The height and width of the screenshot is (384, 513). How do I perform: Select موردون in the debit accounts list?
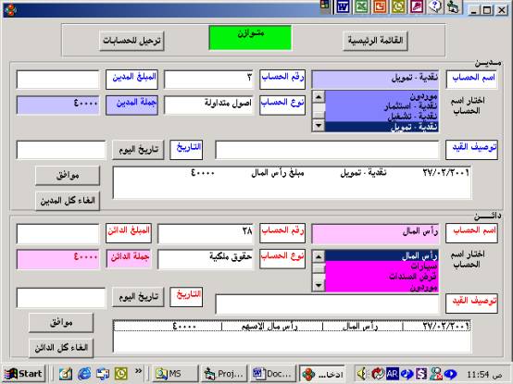(382, 96)
